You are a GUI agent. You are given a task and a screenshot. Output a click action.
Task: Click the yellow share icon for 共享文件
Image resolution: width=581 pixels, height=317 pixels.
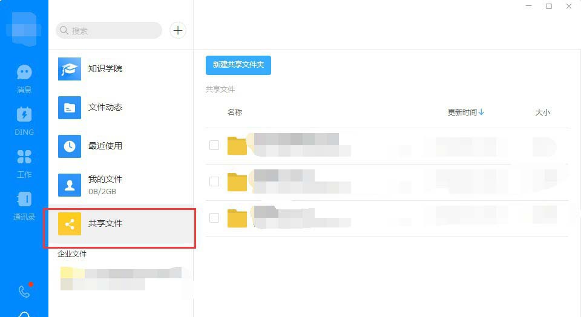pos(70,224)
